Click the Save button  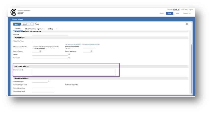tap(16, 24)
